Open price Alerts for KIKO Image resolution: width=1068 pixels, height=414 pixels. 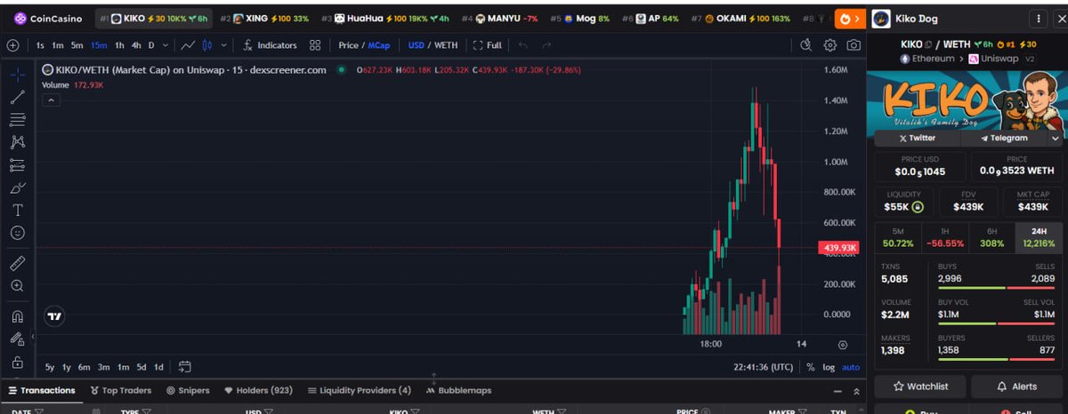(1016, 386)
